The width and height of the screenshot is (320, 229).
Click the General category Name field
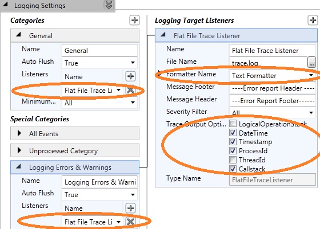point(99,50)
